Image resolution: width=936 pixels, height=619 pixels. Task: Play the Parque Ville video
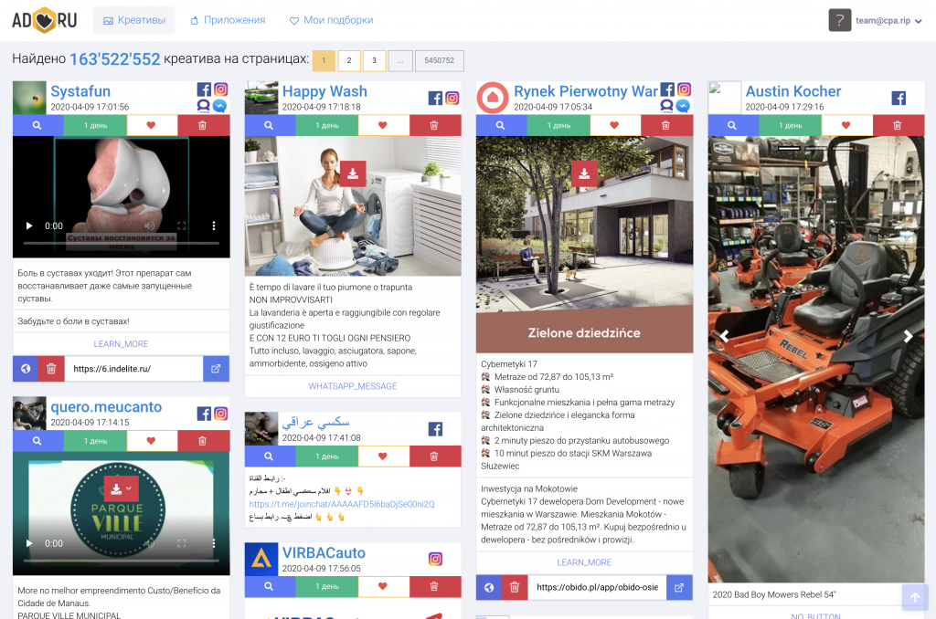28,543
